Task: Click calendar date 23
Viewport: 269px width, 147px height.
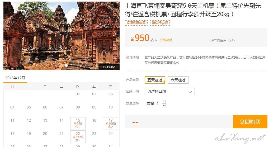Action: pyautogui.click(x=94, y=134)
